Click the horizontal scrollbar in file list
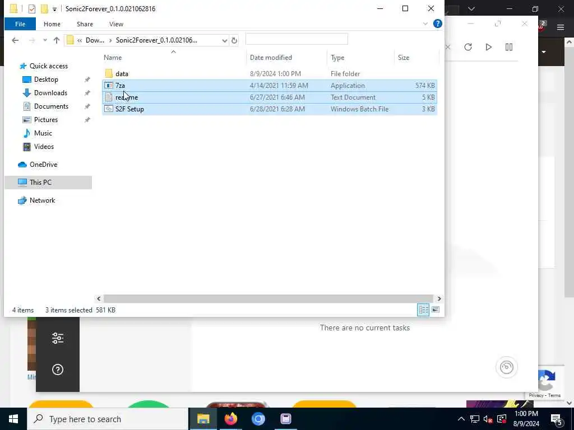The height and width of the screenshot is (430, 574). (269, 299)
